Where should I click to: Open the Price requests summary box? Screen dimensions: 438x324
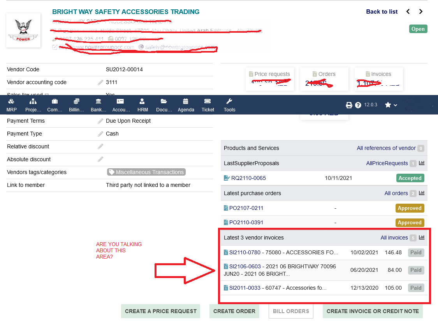(270, 79)
